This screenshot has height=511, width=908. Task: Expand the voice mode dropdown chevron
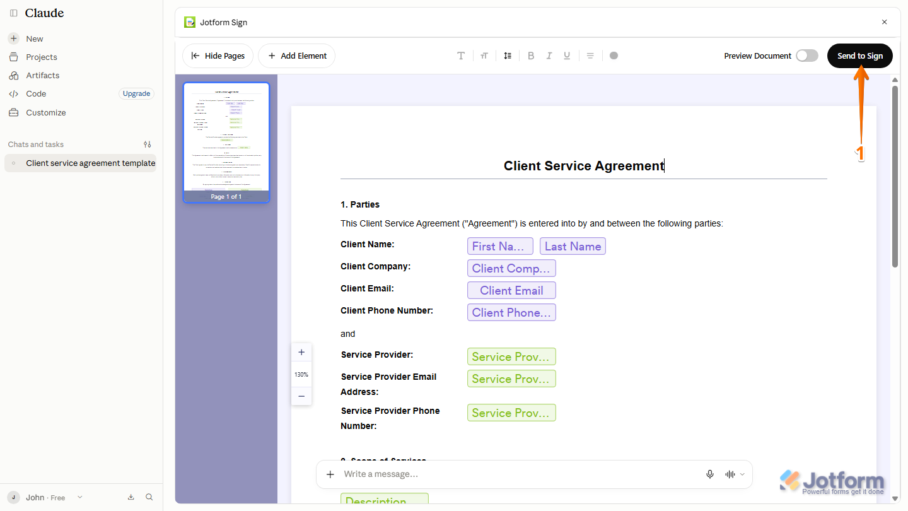742,474
